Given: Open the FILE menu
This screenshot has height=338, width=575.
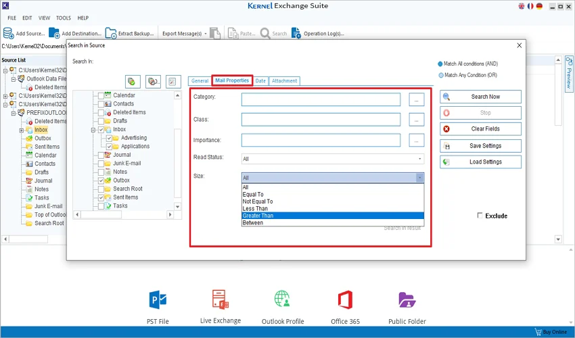Looking at the screenshot, I should (x=12, y=18).
